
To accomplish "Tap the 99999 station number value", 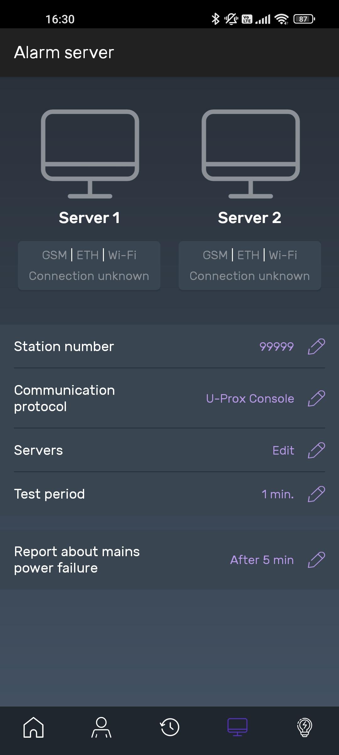I will click(x=277, y=347).
